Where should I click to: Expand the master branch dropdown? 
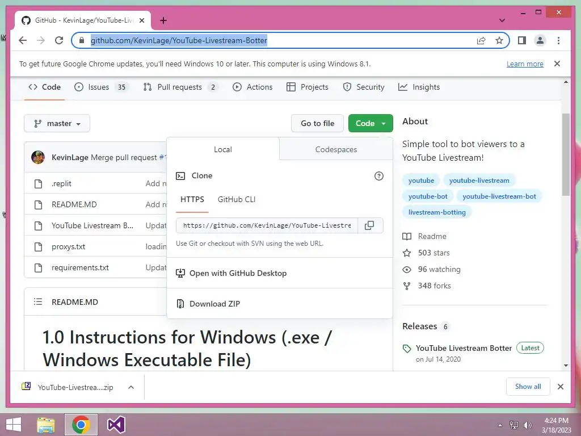(x=57, y=123)
